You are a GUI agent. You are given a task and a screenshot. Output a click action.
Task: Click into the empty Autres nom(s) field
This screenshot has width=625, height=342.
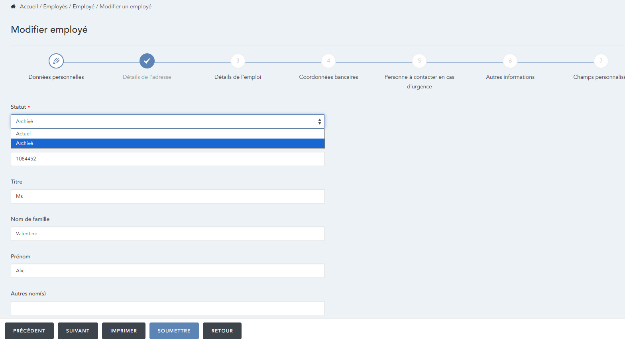167,308
